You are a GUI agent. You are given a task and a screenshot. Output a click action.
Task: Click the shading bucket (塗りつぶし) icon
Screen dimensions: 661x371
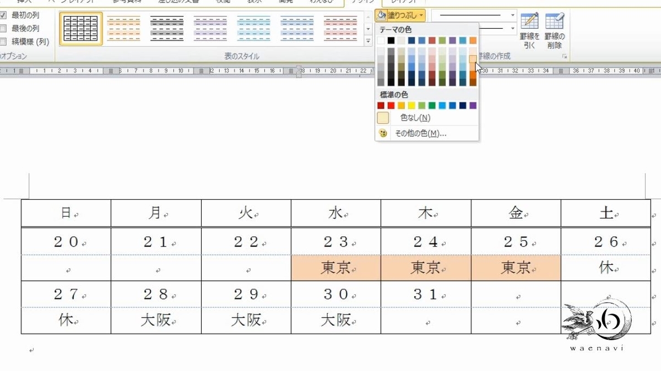tap(382, 15)
